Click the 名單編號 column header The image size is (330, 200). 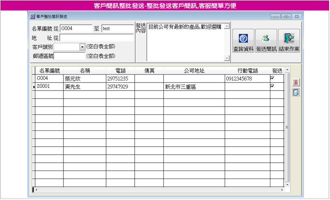pos(49,70)
